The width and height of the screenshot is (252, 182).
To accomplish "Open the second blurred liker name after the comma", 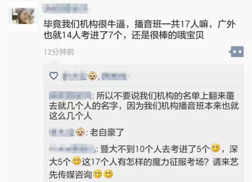I will click(115, 76).
